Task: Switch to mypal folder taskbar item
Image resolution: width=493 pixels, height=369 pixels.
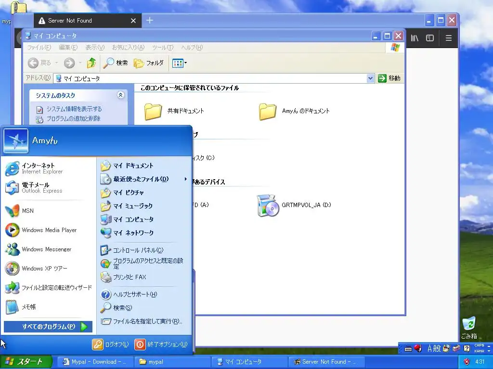Action: pos(172,362)
